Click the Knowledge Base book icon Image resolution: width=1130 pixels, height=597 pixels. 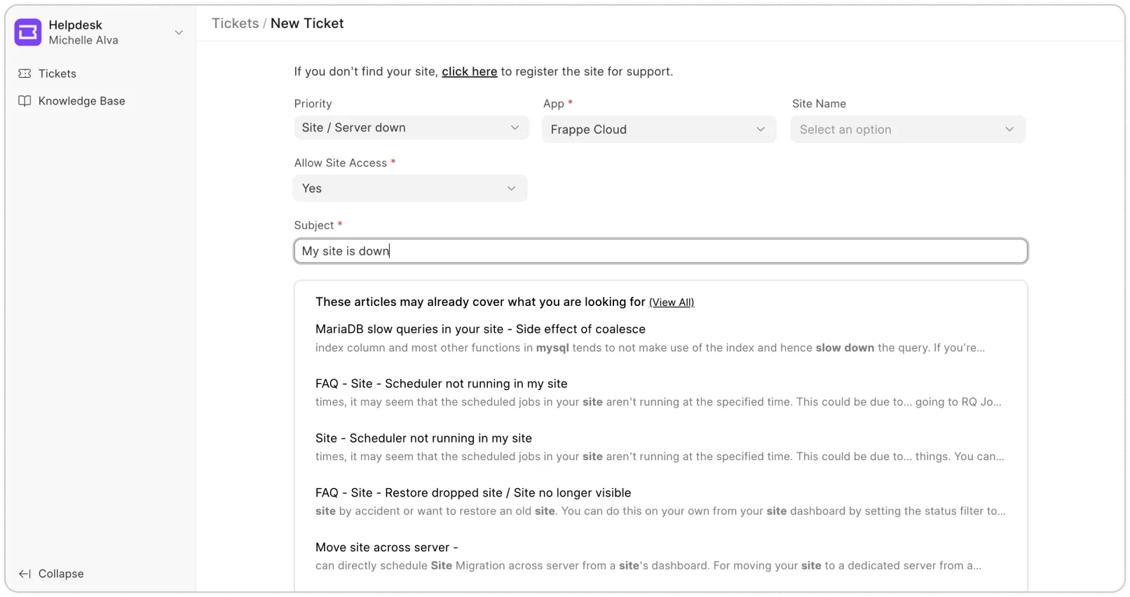[25, 101]
